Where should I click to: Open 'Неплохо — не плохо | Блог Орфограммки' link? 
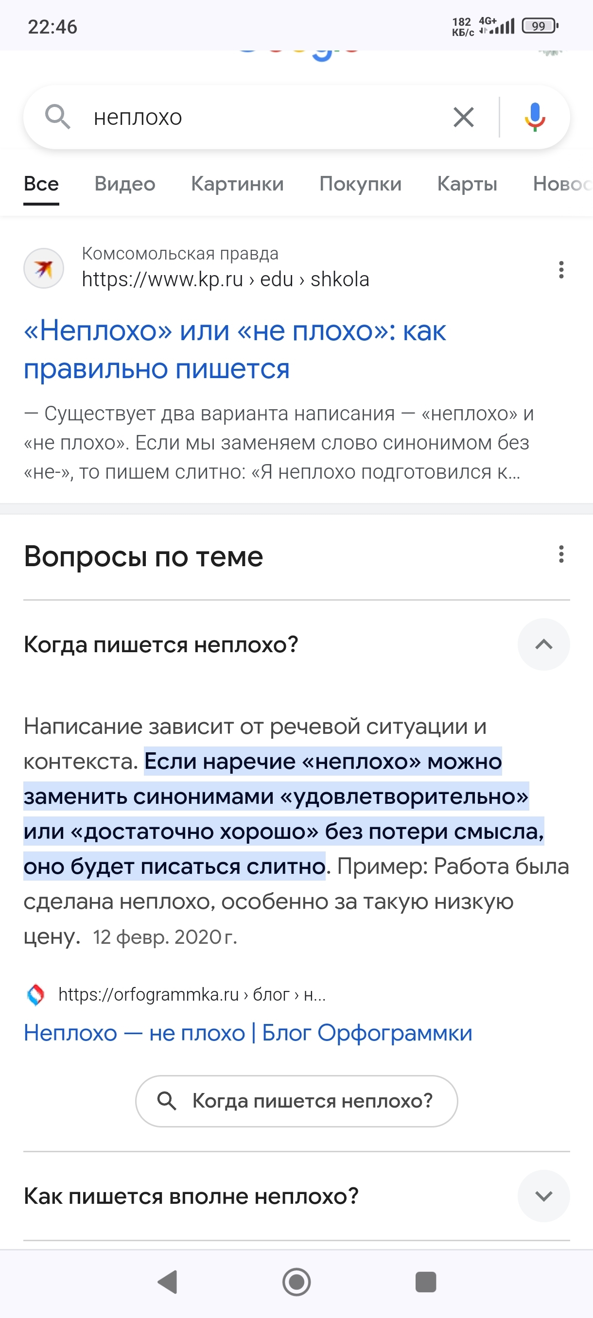[x=247, y=1033]
